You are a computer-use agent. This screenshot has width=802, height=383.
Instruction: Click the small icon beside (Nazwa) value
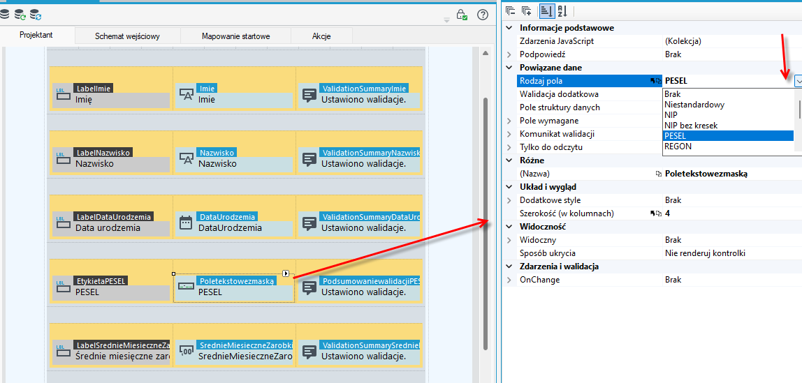tap(658, 174)
